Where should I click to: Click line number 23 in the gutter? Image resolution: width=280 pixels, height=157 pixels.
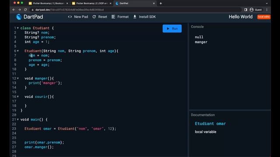pyautogui.click(x=14, y=129)
